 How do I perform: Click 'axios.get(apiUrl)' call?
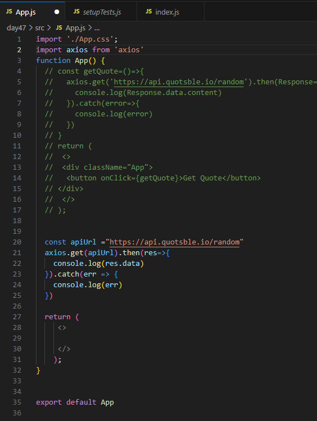81,252
